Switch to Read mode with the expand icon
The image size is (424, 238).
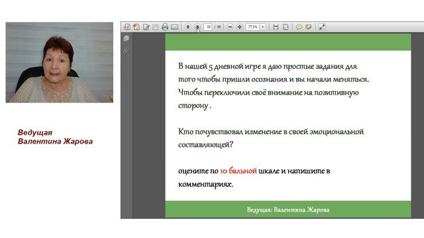click(322, 26)
